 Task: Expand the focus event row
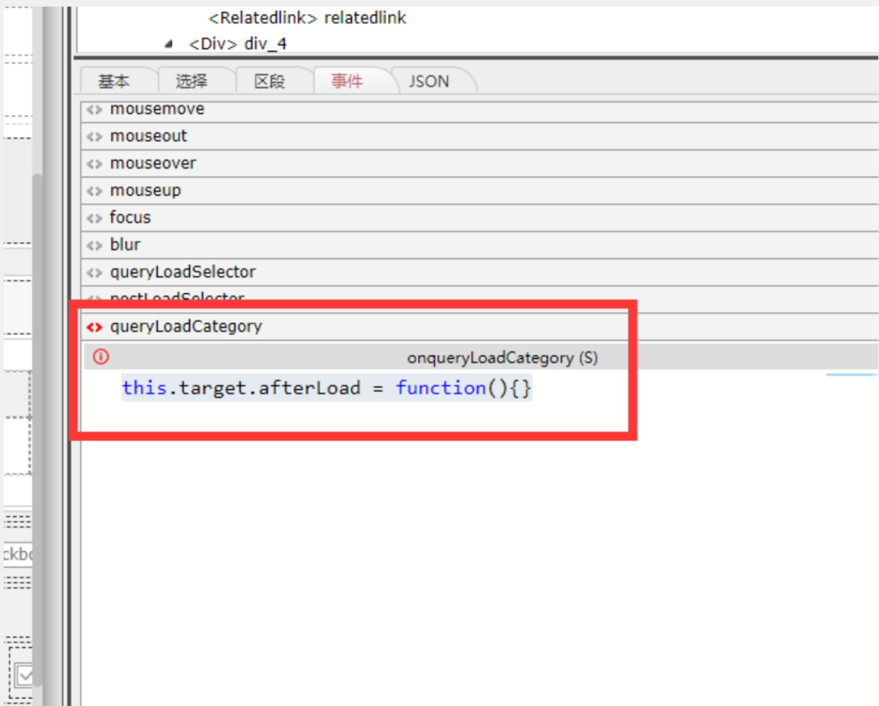point(480,218)
